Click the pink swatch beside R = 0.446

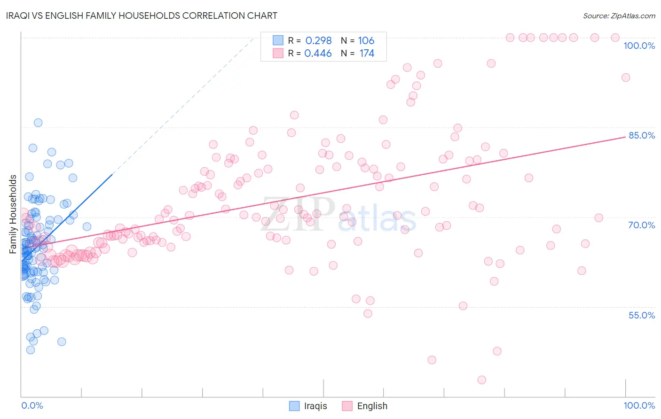tap(278, 53)
